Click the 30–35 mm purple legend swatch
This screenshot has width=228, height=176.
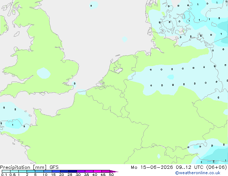tap(81, 171)
